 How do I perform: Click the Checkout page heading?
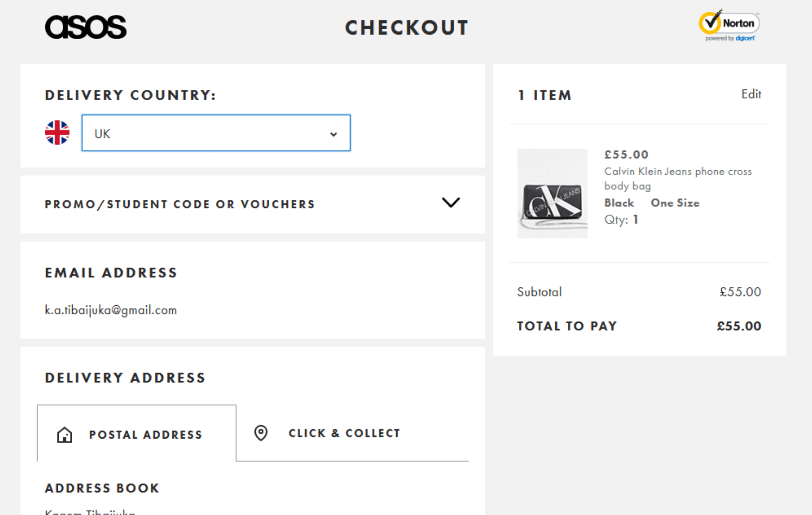point(406,28)
